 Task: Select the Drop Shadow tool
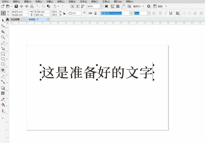tap(3, 88)
